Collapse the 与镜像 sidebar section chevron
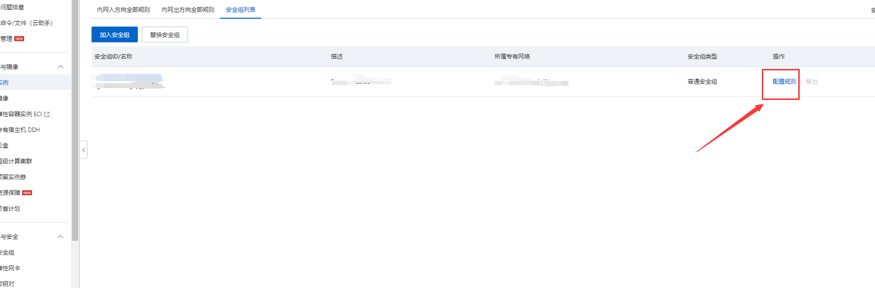Screen dimensions: 875x288 point(61,66)
